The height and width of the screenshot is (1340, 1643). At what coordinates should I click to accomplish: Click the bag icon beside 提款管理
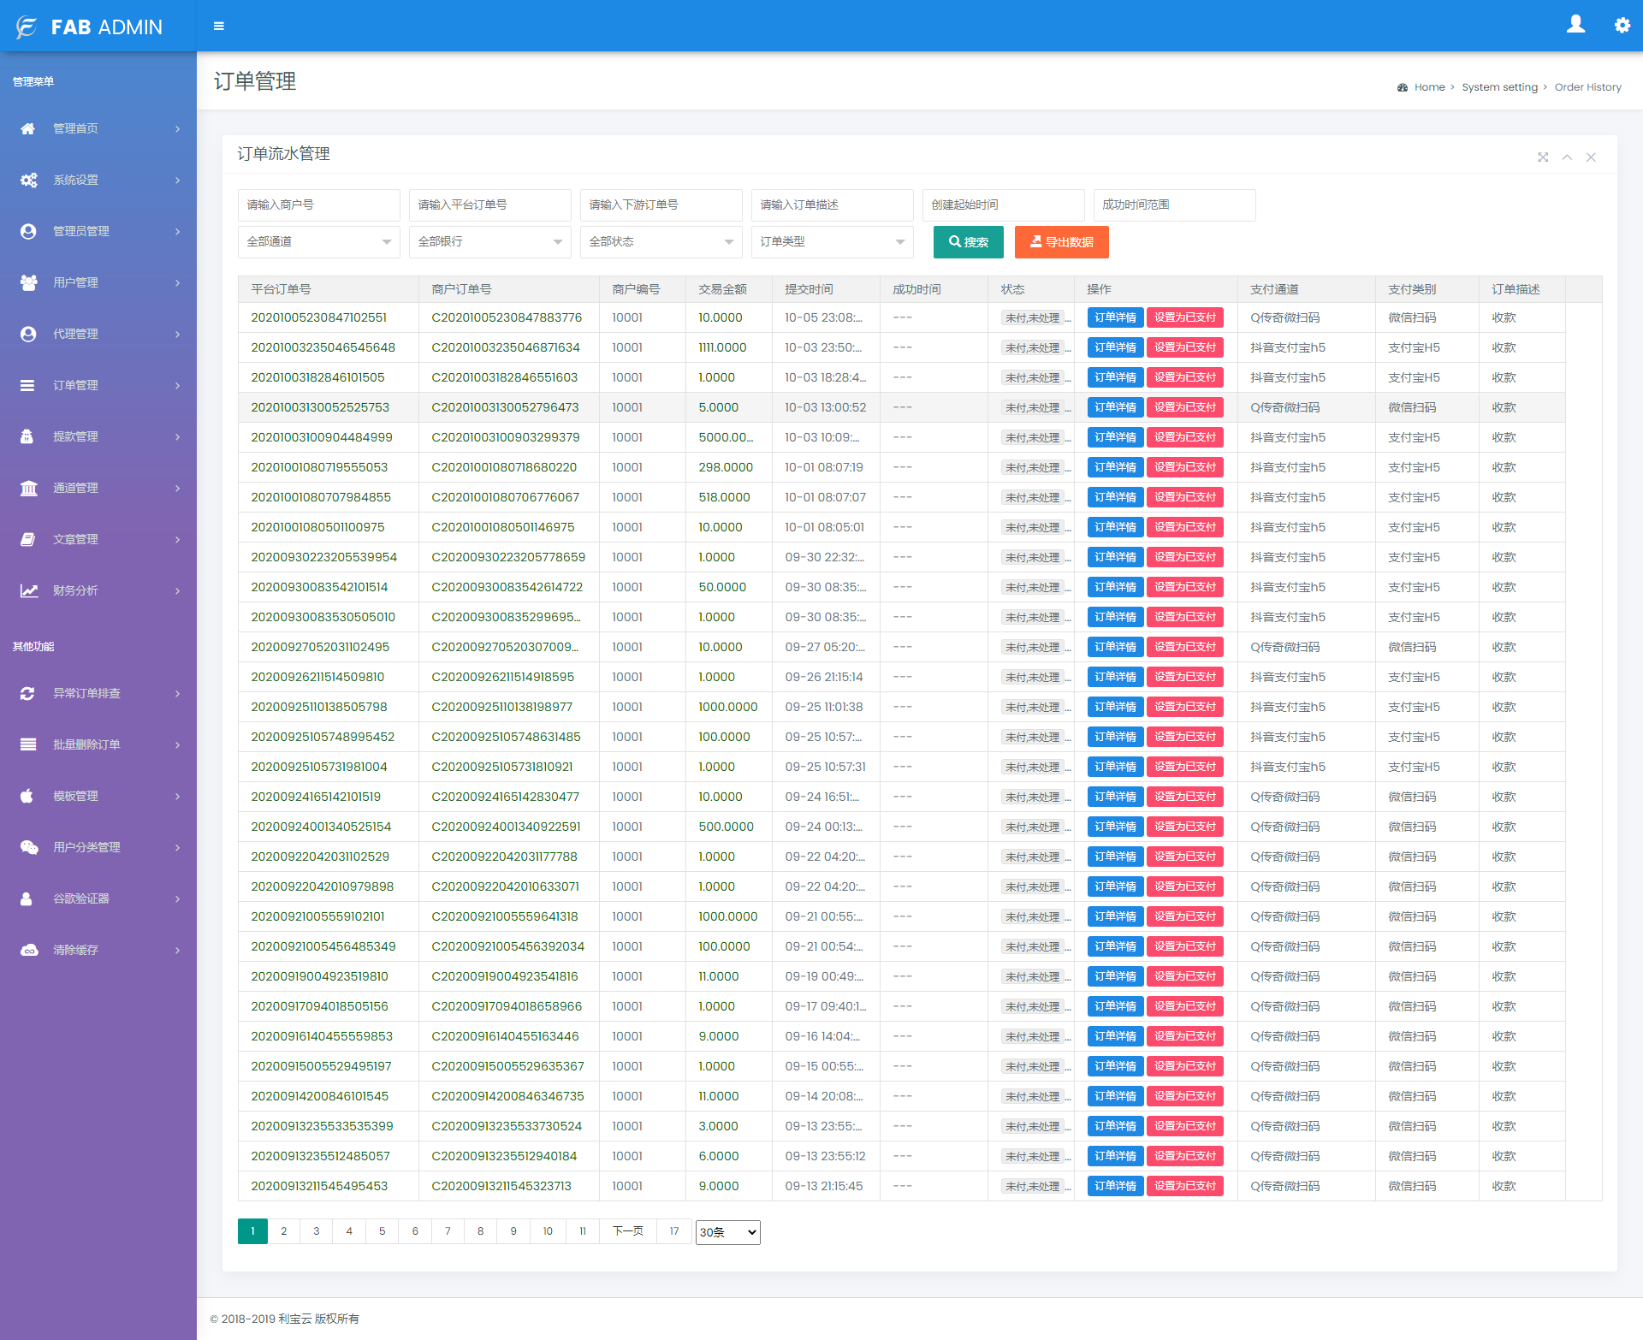pyautogui.click(x=27, y=436)
